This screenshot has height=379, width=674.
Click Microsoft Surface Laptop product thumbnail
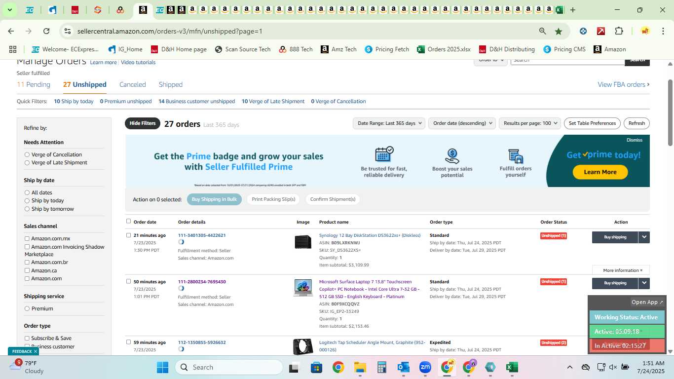[303, 288]
